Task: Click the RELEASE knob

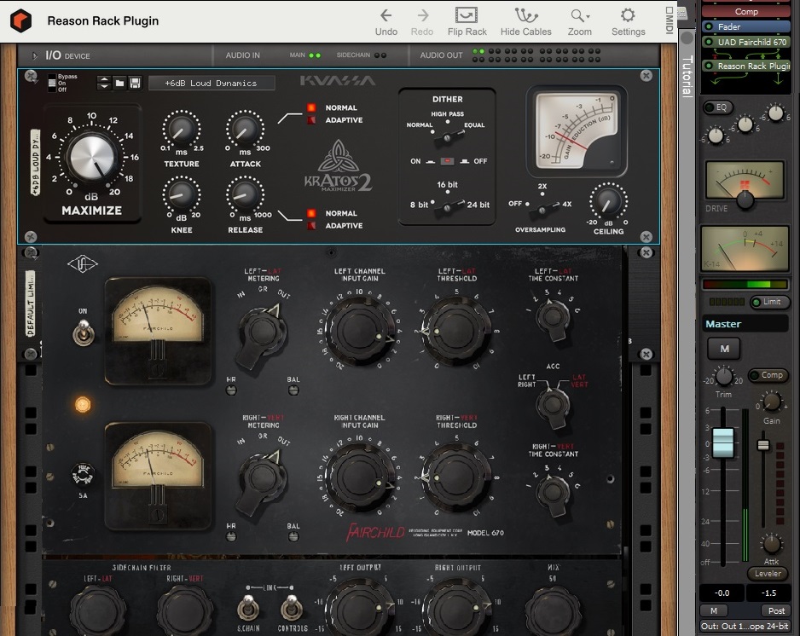Action: point(245,195)
